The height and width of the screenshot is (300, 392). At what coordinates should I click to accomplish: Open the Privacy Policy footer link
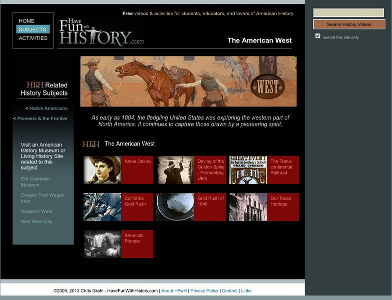coord(204,291)
